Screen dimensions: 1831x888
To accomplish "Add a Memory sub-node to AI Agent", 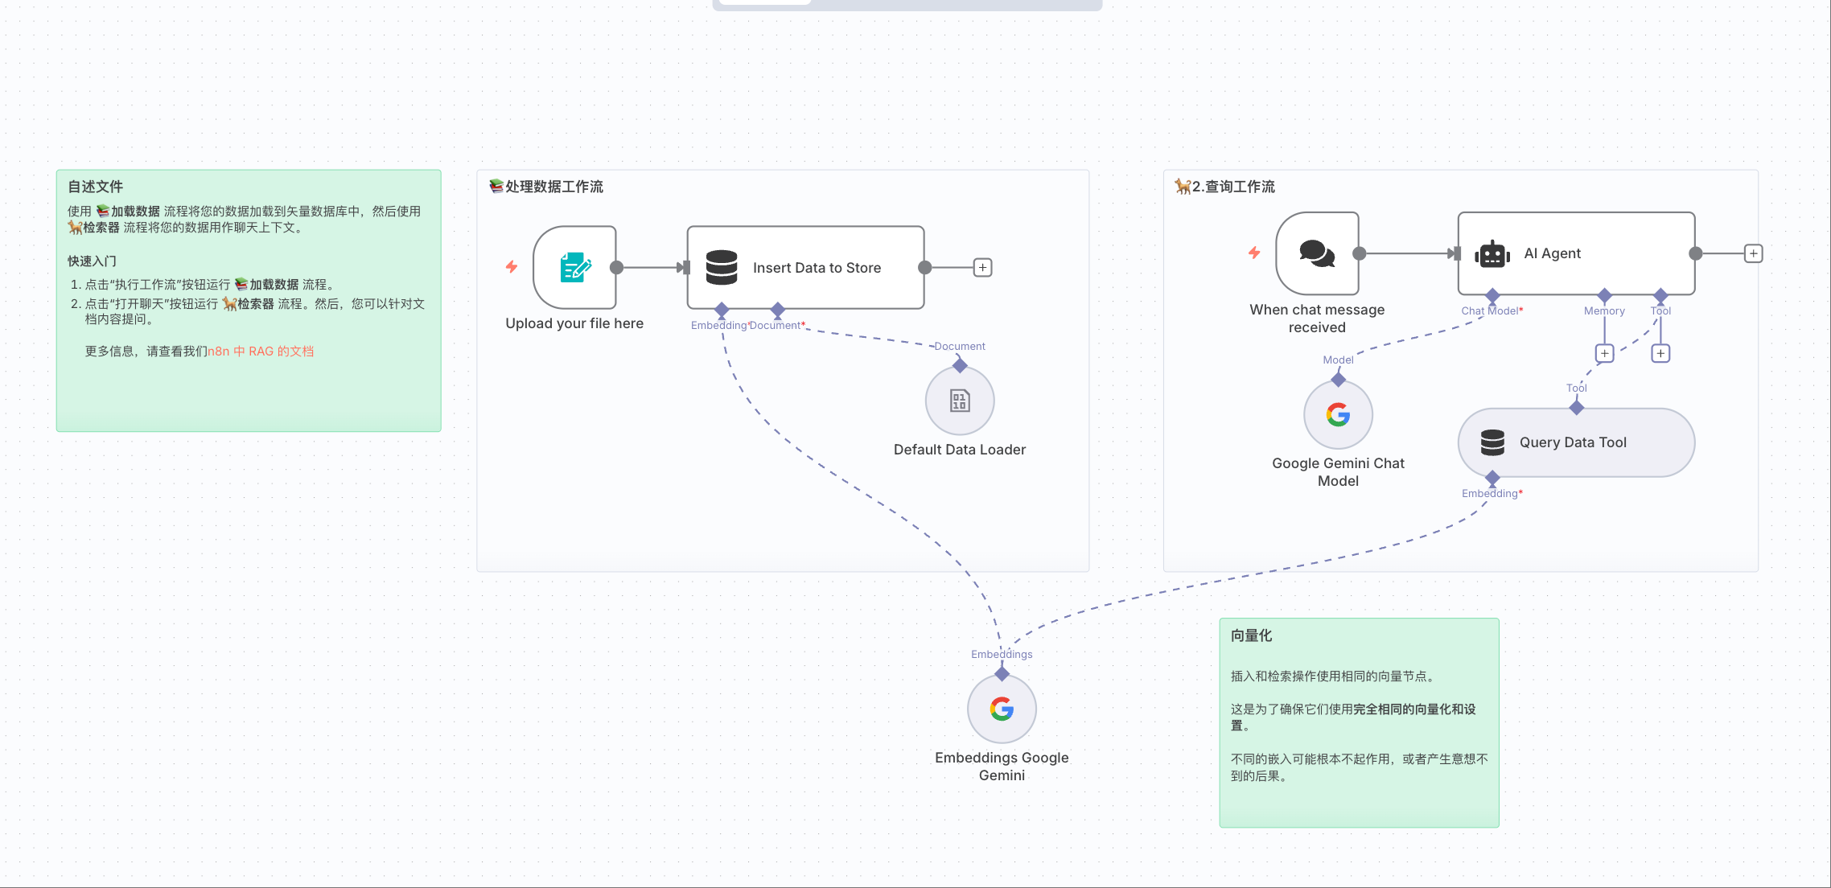I will [1604, 353].
